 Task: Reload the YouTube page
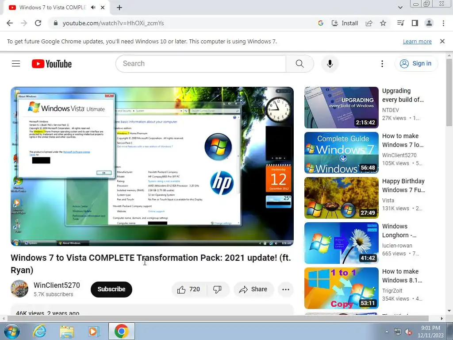click(38, 23)
